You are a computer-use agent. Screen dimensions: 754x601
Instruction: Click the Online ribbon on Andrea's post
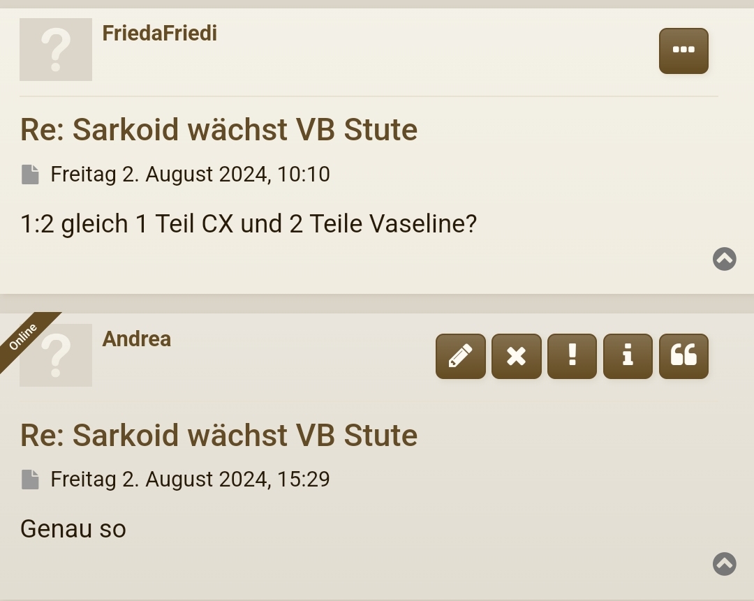(23, 336)
